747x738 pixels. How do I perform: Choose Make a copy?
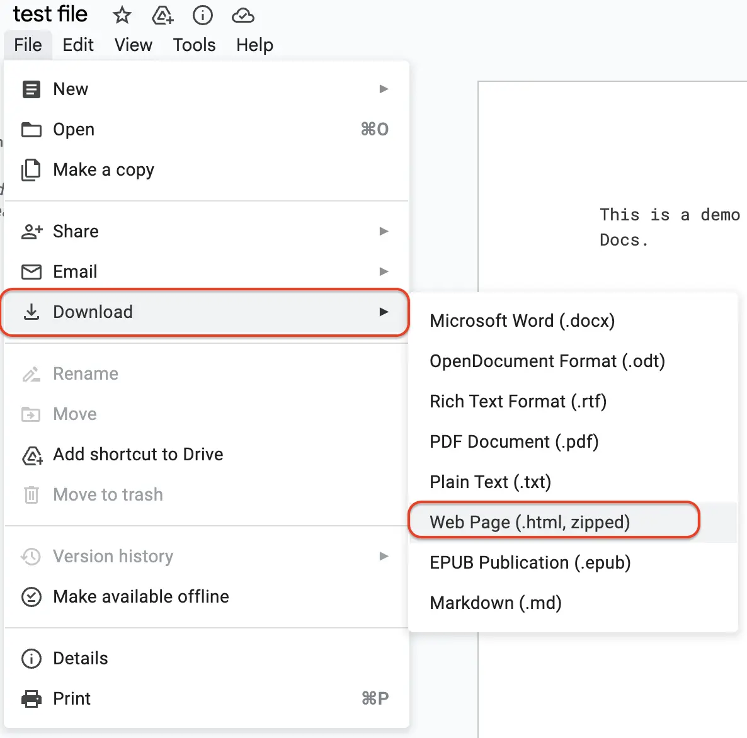click(x=206, y=170)
